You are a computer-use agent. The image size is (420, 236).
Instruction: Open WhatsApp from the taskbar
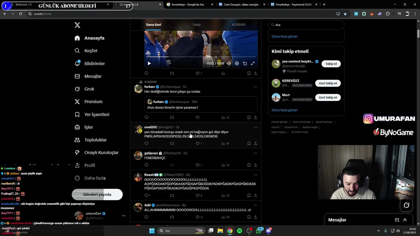(259, 231)
